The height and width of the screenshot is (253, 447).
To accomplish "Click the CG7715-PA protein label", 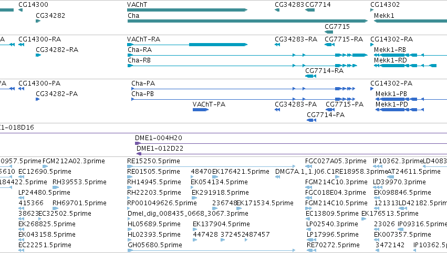I will pos(345,104).
